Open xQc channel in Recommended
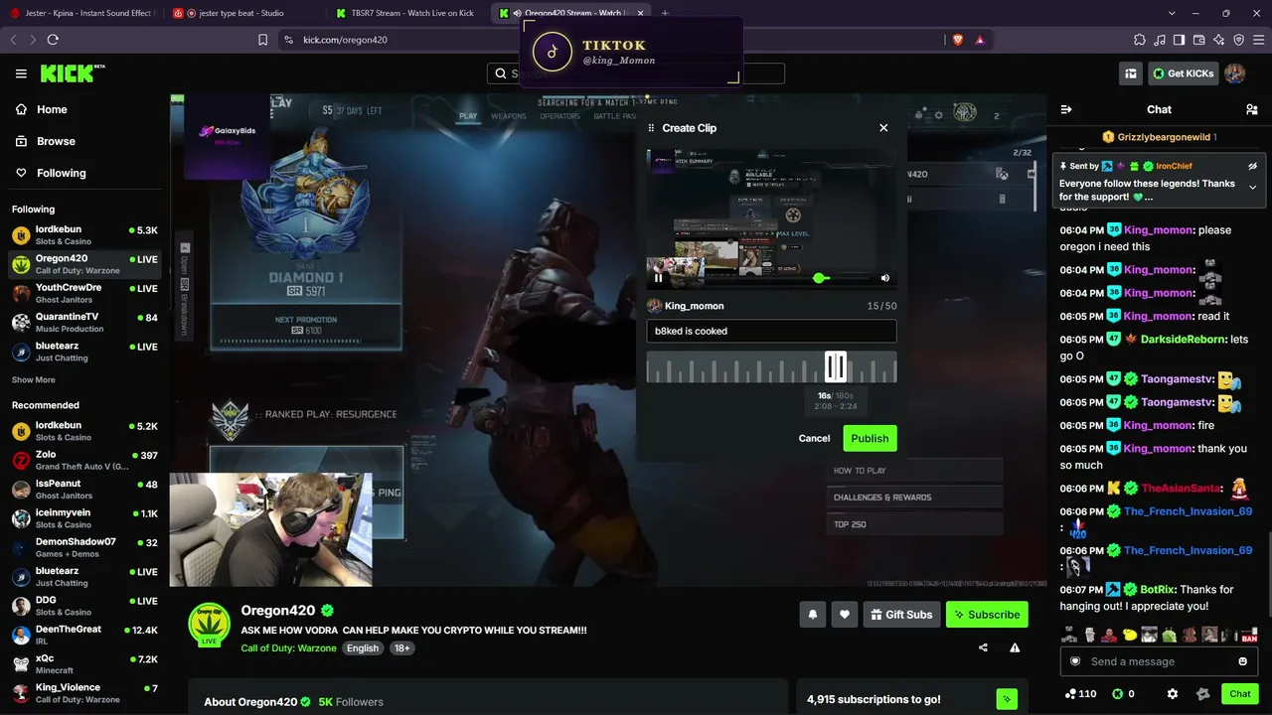 (84, 663)
